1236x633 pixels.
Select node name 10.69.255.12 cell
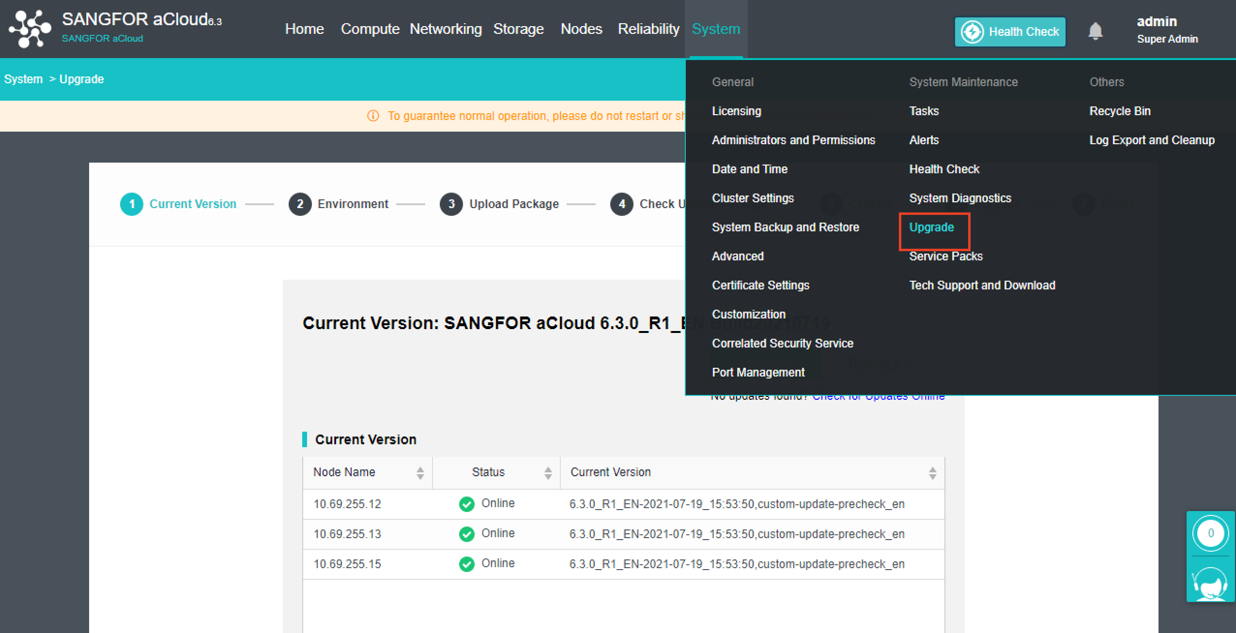point(347,504)
